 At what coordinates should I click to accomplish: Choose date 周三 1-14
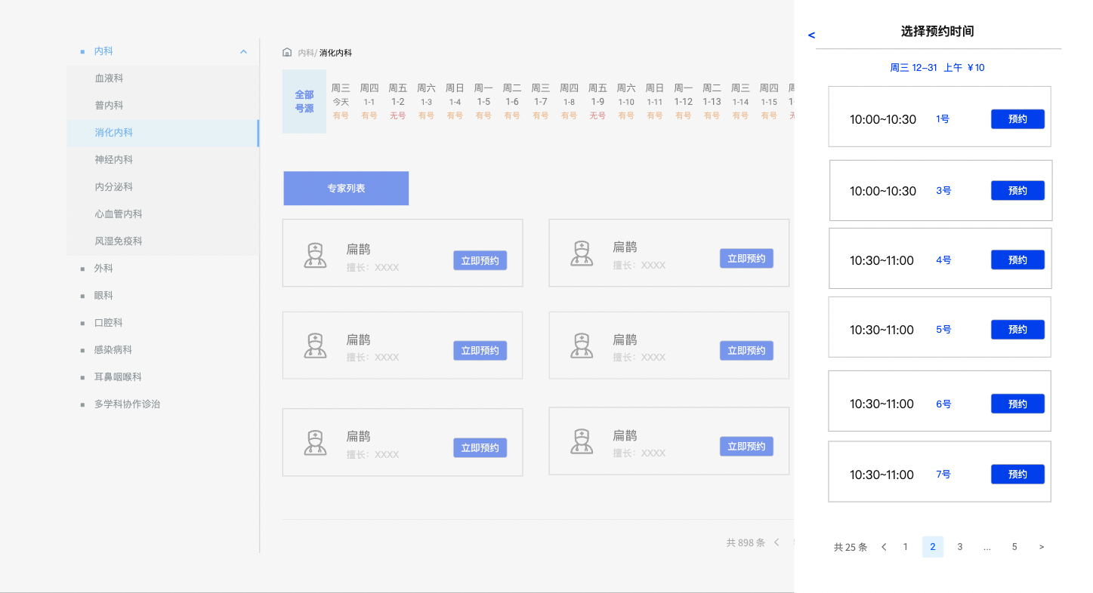pos(740,102)
